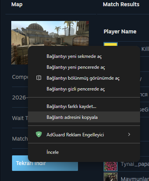149x181 pixels.
Task: Click the AdGuard green shield icon
Action: (x=39, y=134)
